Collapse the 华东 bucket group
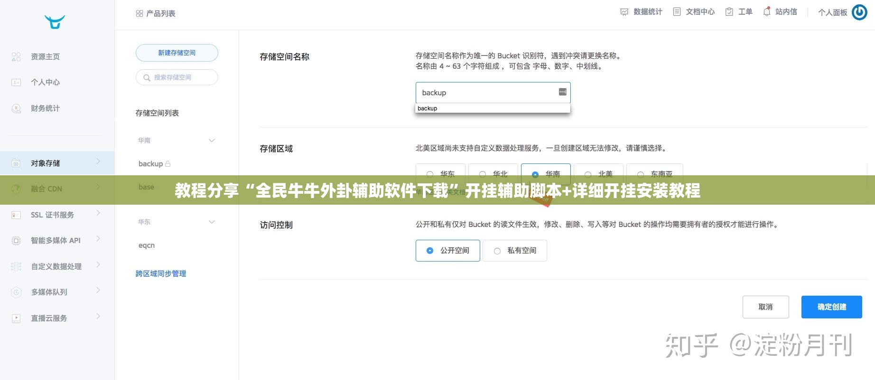Image resolution: width=875 pixels, height=380 pixels. (x=212, y=222)
